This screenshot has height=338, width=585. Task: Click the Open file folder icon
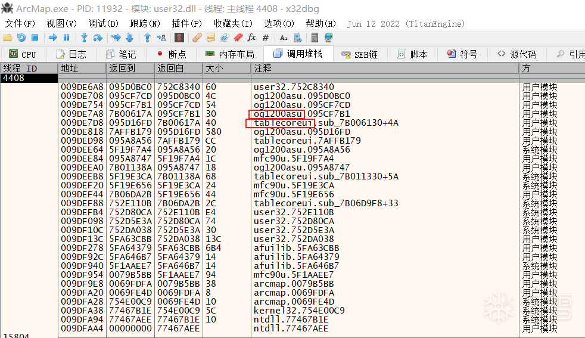click(8, 38)
